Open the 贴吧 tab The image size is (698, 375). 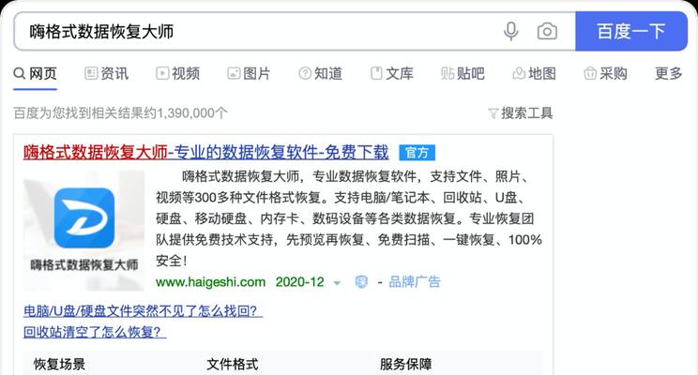[x=463, y=73]
